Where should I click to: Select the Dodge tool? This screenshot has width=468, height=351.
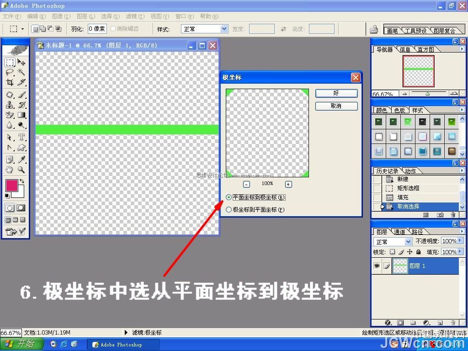tap(21, 125)
